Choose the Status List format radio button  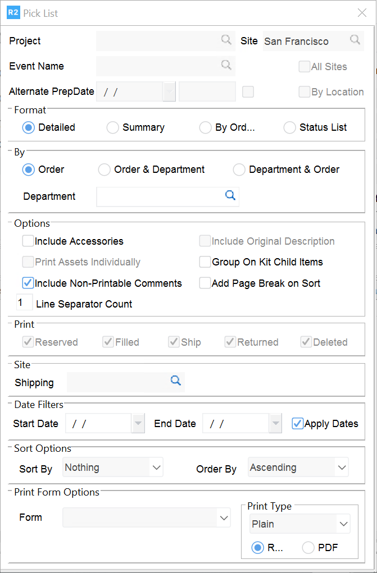click(x=290, y=127)
